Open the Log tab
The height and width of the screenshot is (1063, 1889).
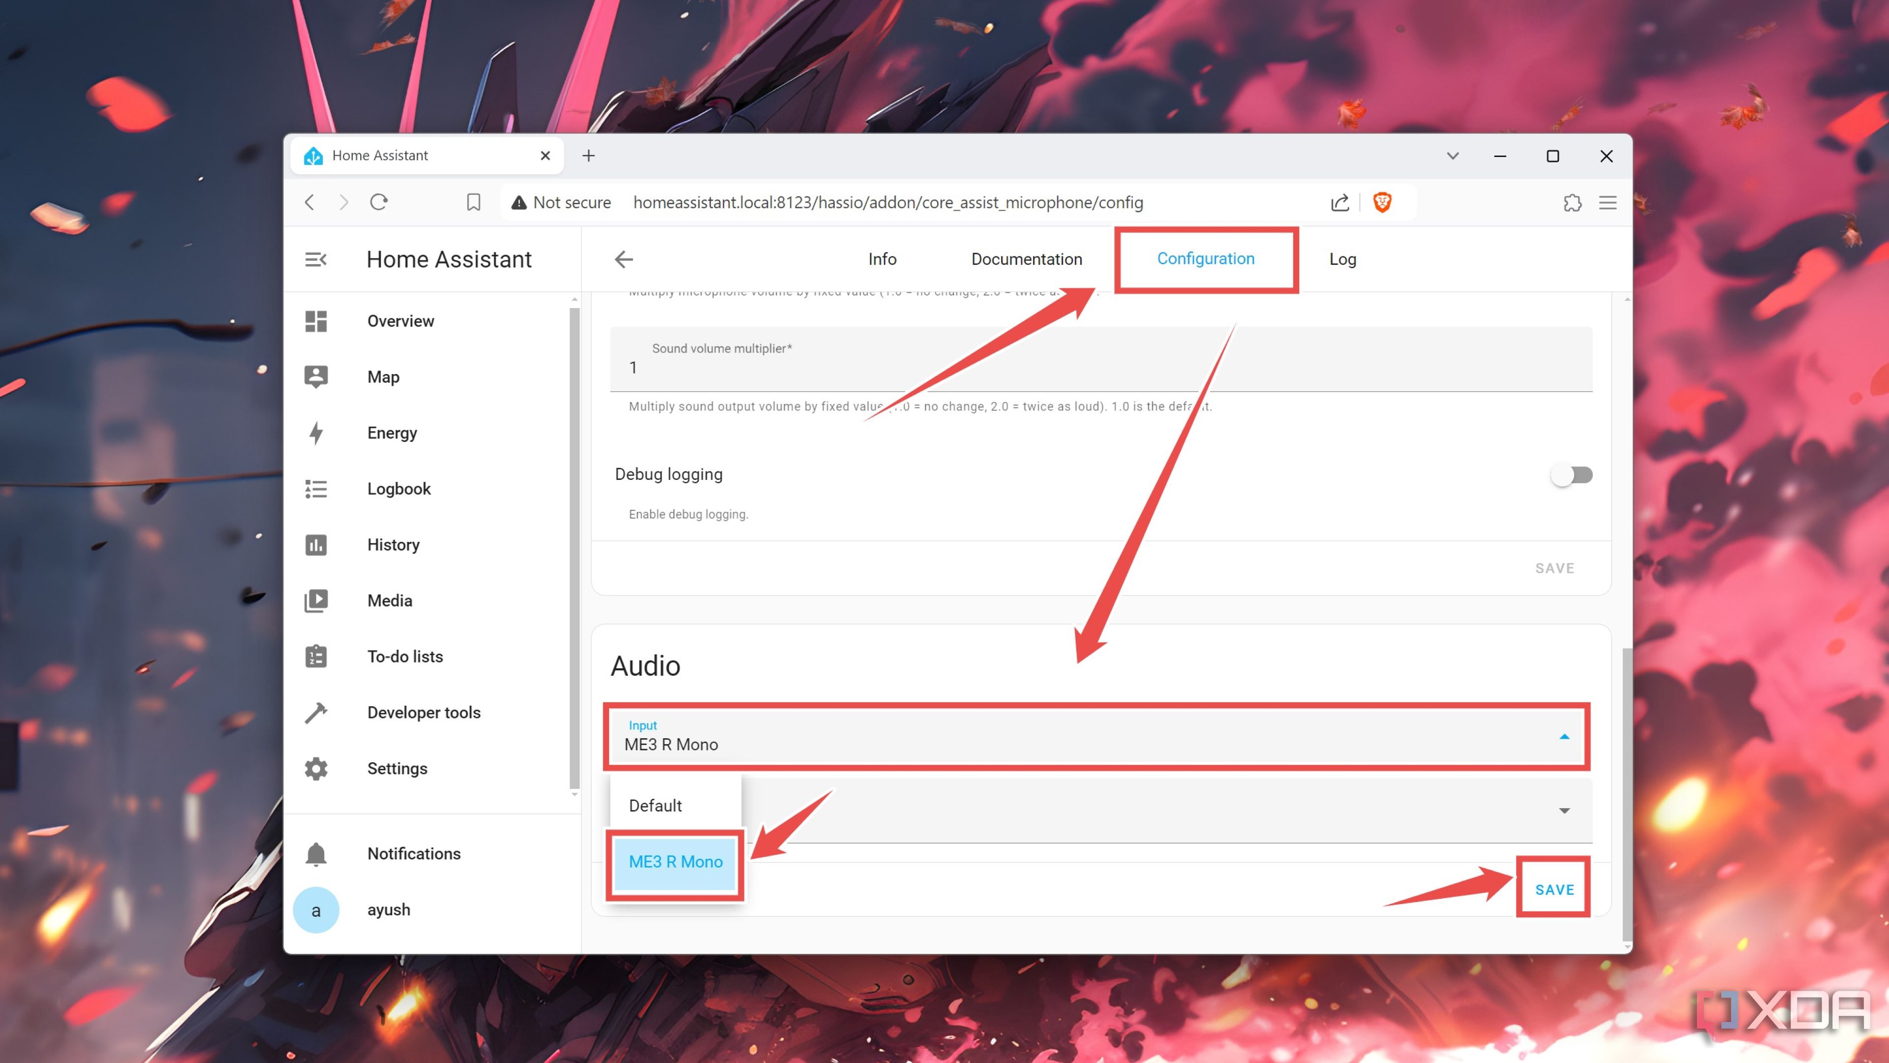pos(1342,260)
